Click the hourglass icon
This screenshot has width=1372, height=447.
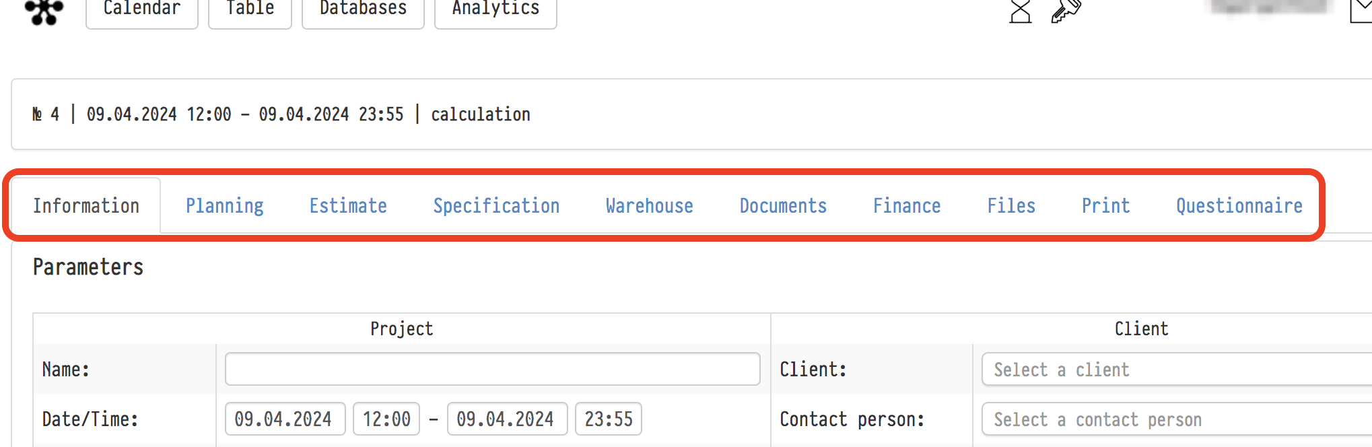point(1020,11)
